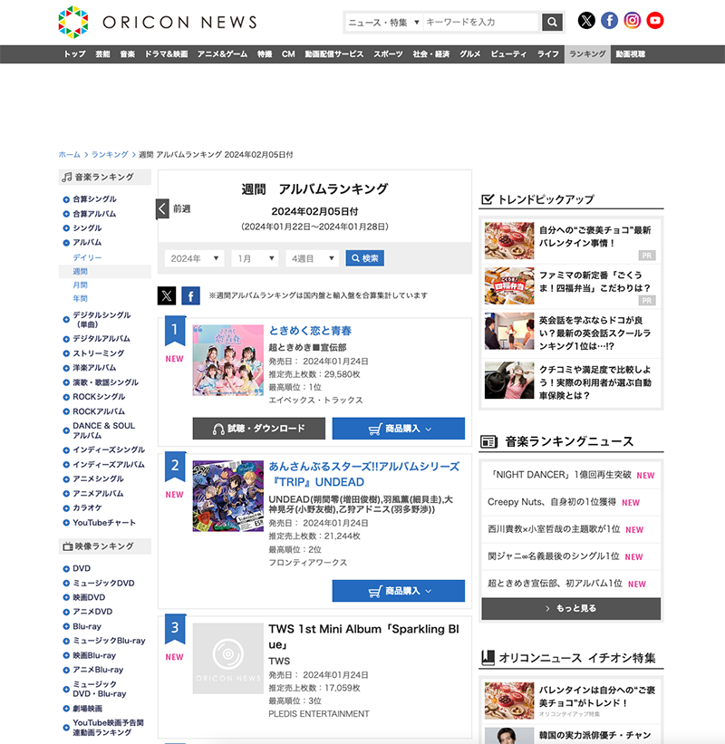Open あんさんぶるスターズ!! album title link
725x744 pixels.
(x=364, y=474)
